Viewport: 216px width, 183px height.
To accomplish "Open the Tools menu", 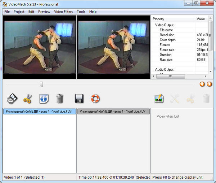I will click(81, 12).
